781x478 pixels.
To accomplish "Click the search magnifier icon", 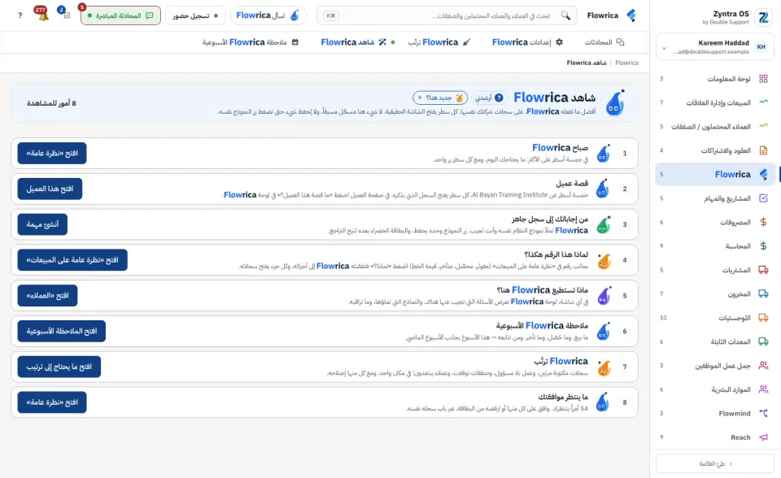I will [565, 15].
